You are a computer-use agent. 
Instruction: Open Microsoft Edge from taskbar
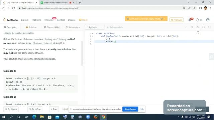coord(34,117)
